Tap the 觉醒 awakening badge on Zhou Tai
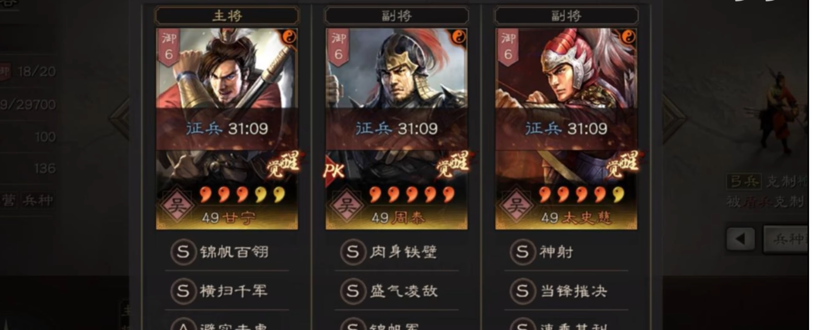This screenshot has height=330, width=814. (454, 165)
